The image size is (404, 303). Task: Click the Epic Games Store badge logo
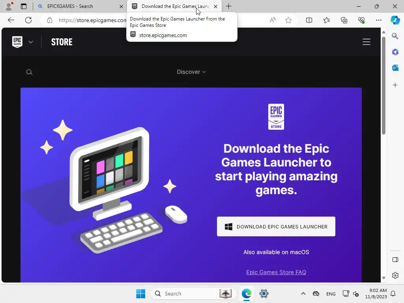point(276,117)
